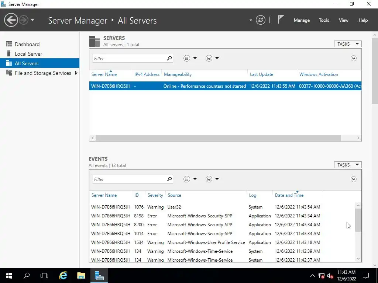Click the main window vertical scrollbar thumb
The height and width of the screenshot is (283, 378).
pyautogui.click(x=375, y=71)
